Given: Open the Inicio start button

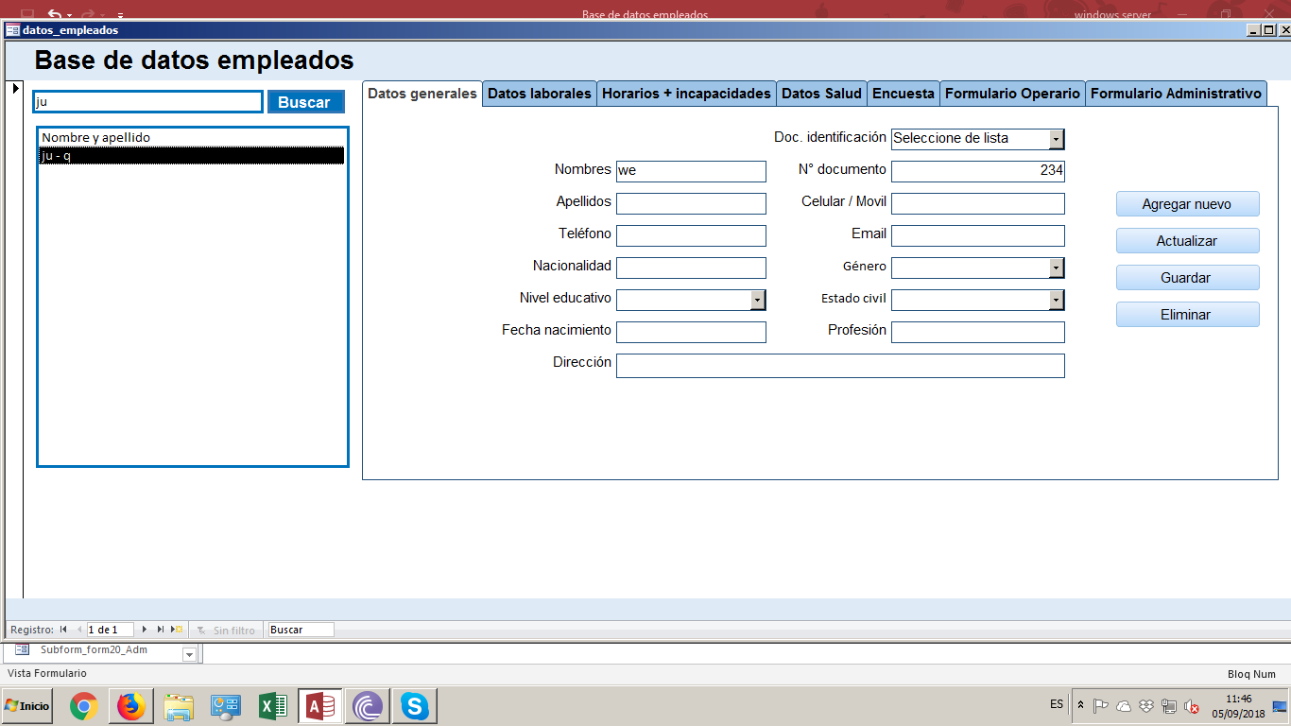Looking at the screenshot, I should click(x=26, y=706).
